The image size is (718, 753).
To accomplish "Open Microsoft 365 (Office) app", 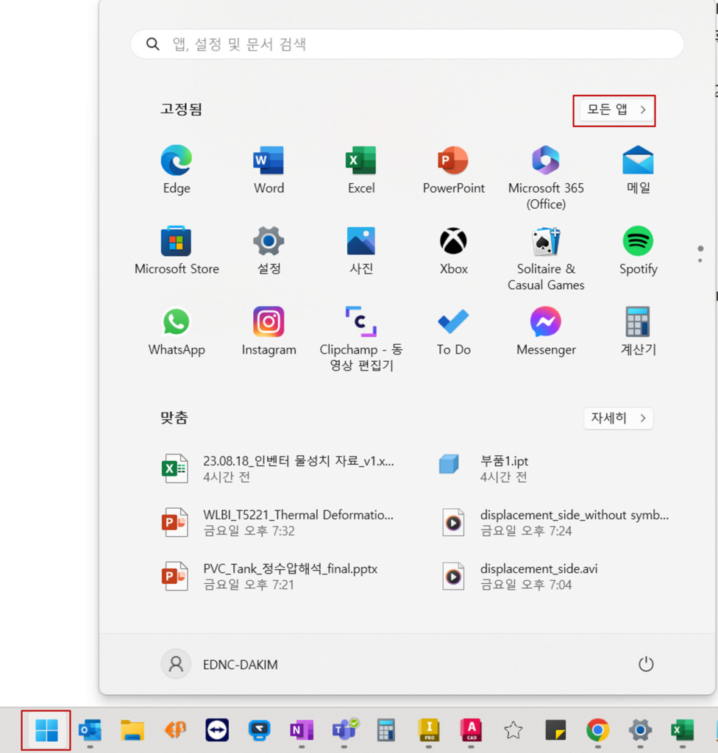I will [x=545, y=178].
